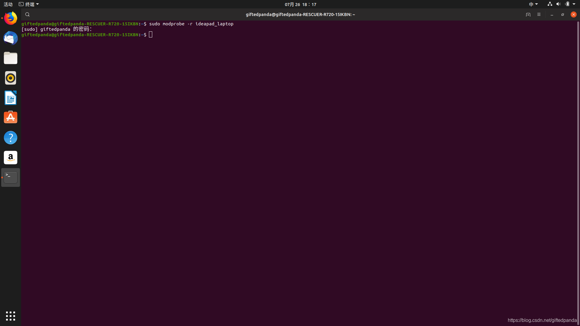Viewport: 580px width, 326px height.
Task: Expand the 终端 application menu
Action: point(29,4)
